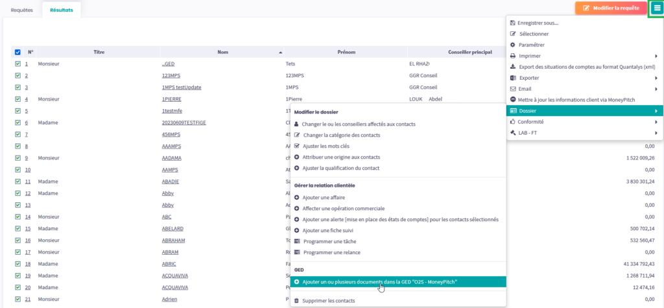
Task: Expand the LAB - FT submenu
Action: tap(656, 133)
